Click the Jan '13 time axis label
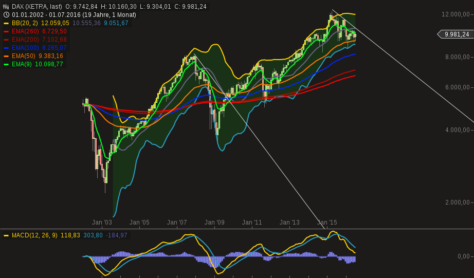 click(x=289, y=223)
